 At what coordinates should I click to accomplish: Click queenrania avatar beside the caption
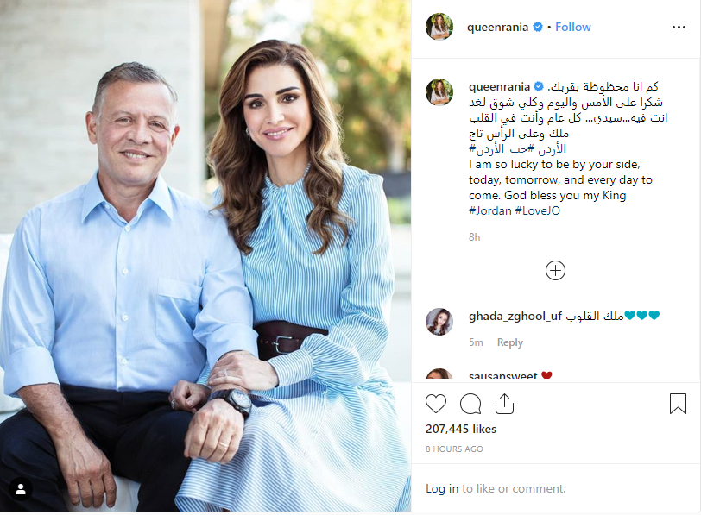(x=439, y=92)
